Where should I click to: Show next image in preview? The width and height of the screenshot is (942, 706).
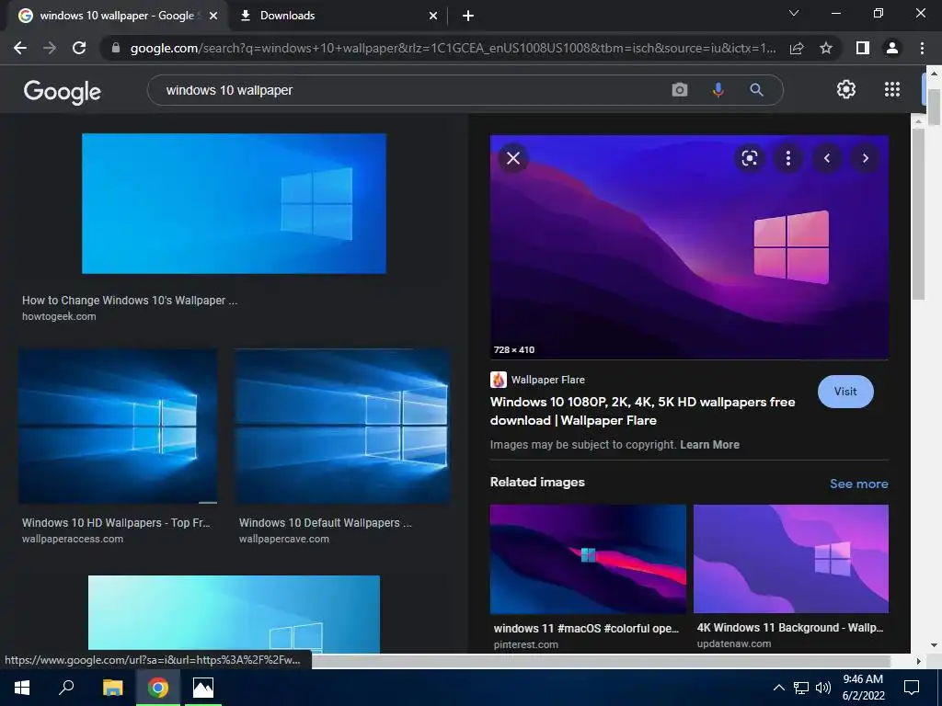click(x=865, y=158)
